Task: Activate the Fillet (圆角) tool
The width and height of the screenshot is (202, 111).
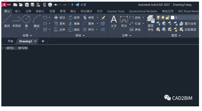Action: pos(88,24)
